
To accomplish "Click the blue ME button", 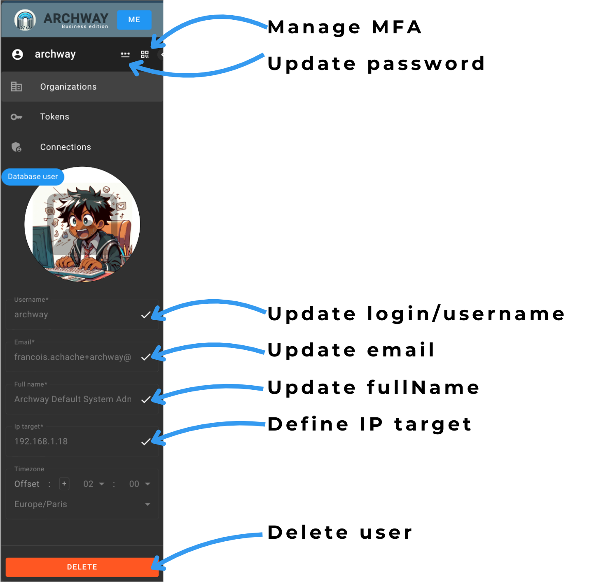I will tap(134, 20).
